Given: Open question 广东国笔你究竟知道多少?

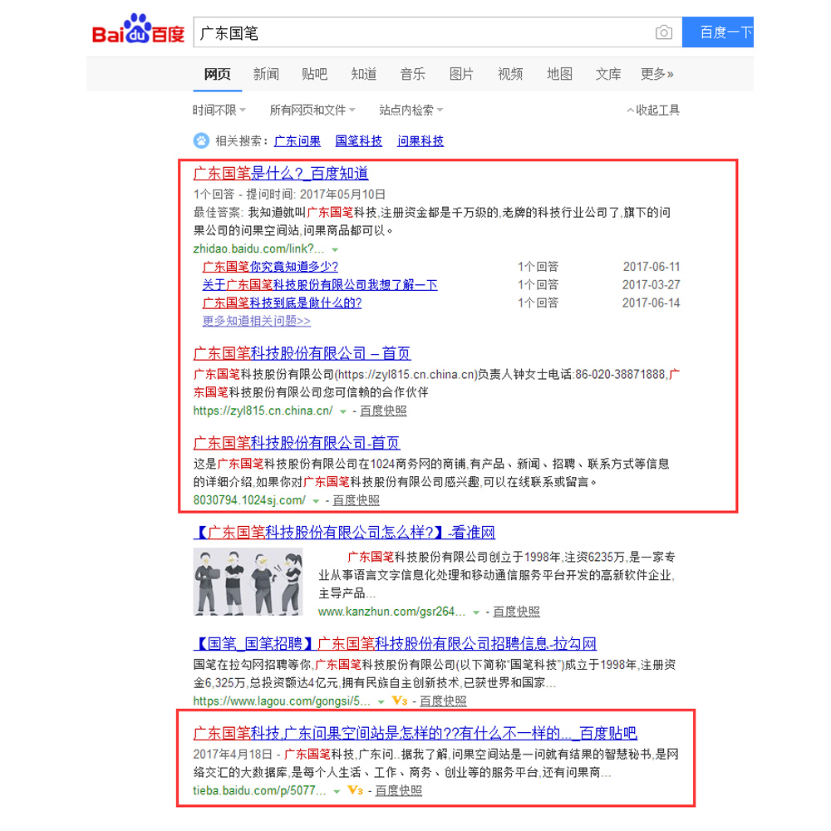Looking at the screenshot, I should (x=270, y=267).
